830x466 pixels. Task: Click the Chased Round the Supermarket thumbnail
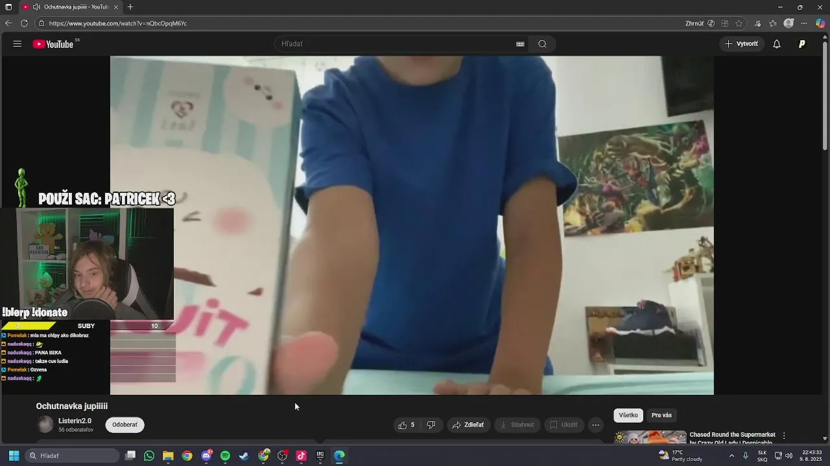click(650, 438)
